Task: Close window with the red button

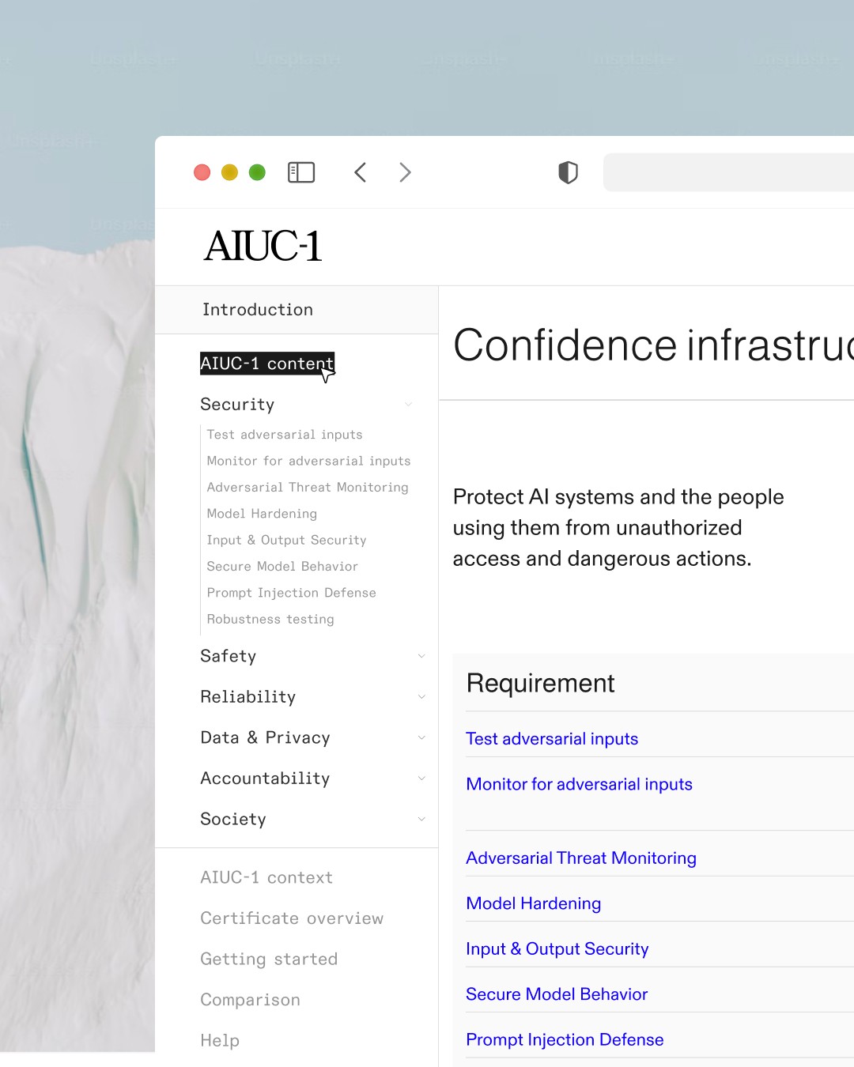Action: pyautogui.click(x=202, y=172)
